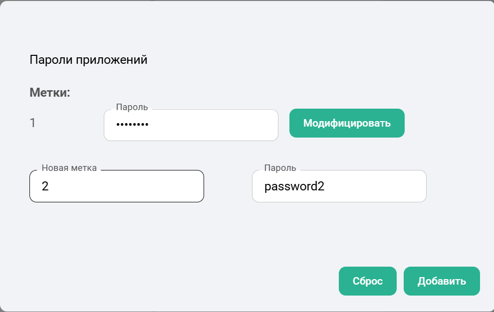
Task: Click the Модифицировать button
Action: 347,123
